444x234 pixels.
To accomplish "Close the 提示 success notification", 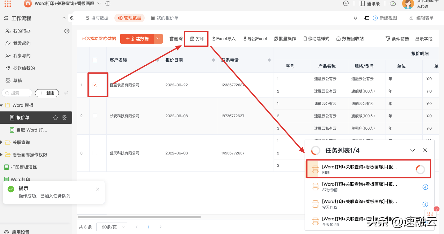I will pyautogui.click(x=98, y=189).
